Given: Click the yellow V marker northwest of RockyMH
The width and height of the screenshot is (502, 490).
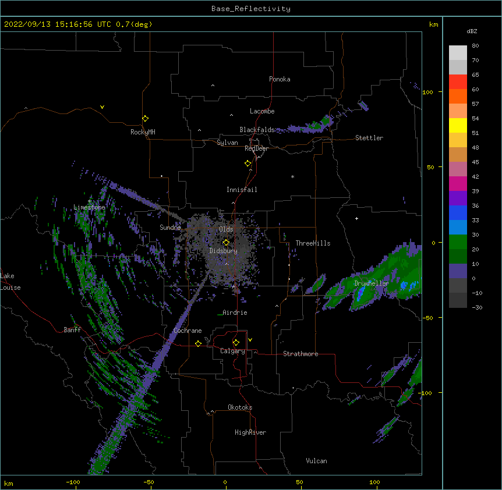Looking at the screenshot, I should 102,107.
